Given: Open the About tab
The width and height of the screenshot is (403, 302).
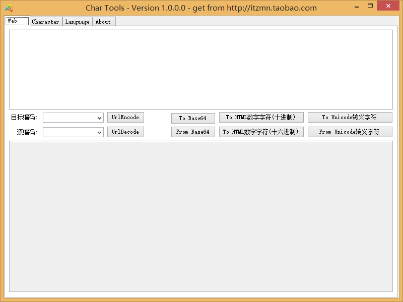Looking at the screenshot, I should tap(104, 22).
